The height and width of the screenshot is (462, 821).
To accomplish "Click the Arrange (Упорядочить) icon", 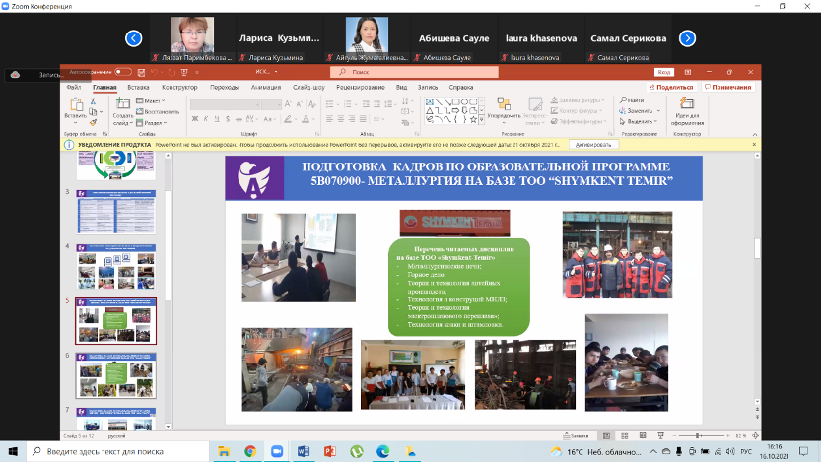I will click(x=503, y=108).
